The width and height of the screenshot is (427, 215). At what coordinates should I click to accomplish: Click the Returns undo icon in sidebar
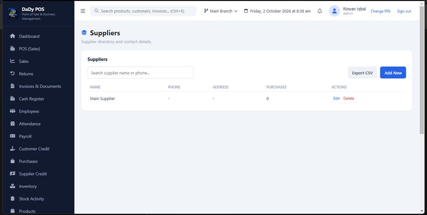tap(12, 74)
